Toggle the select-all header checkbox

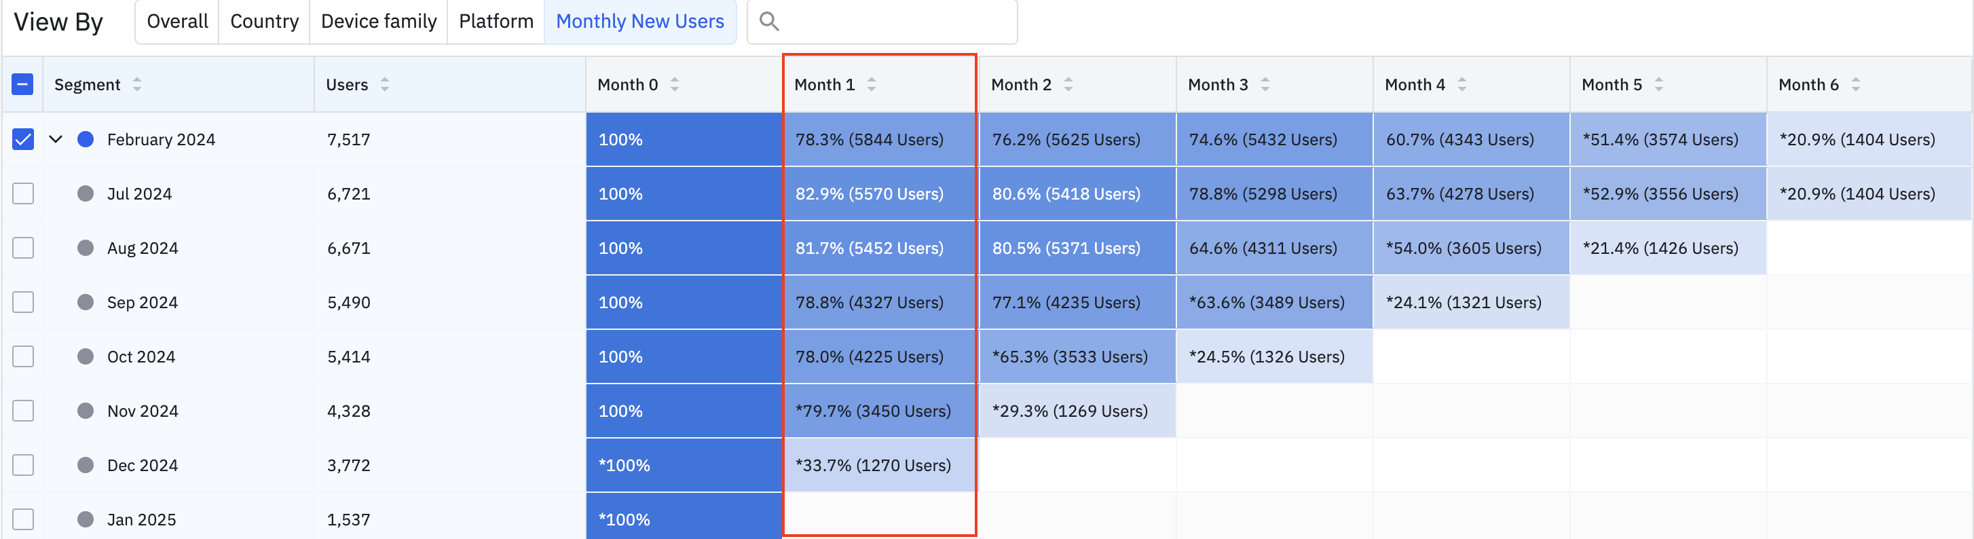click(23, 84)
